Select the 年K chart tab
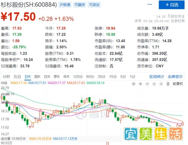Screen dimensions: 188x145 [x=66, y=77]
